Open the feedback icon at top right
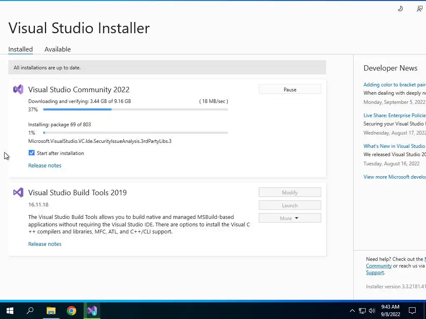This screenshot has width=426, height=319. point(420,9)
